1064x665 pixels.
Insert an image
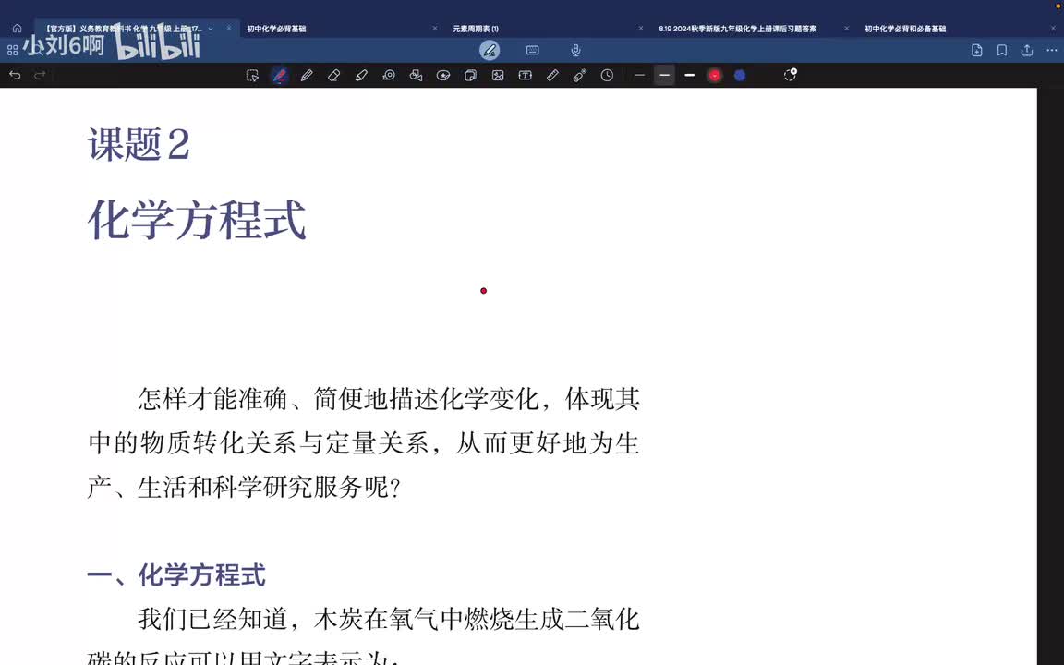pyautogui.click(x=498, y=76)
